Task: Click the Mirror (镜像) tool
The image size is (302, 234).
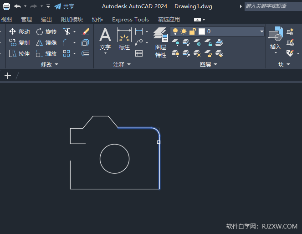Action: click(46, 42)
